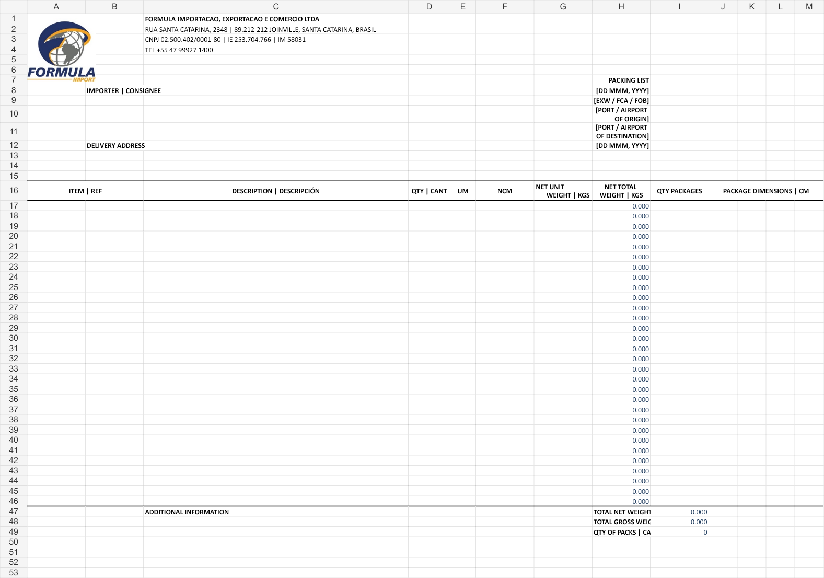Viewport: 824px width, 578px height.
Task: Select the column E header
Action: click(x=463, y=7)
